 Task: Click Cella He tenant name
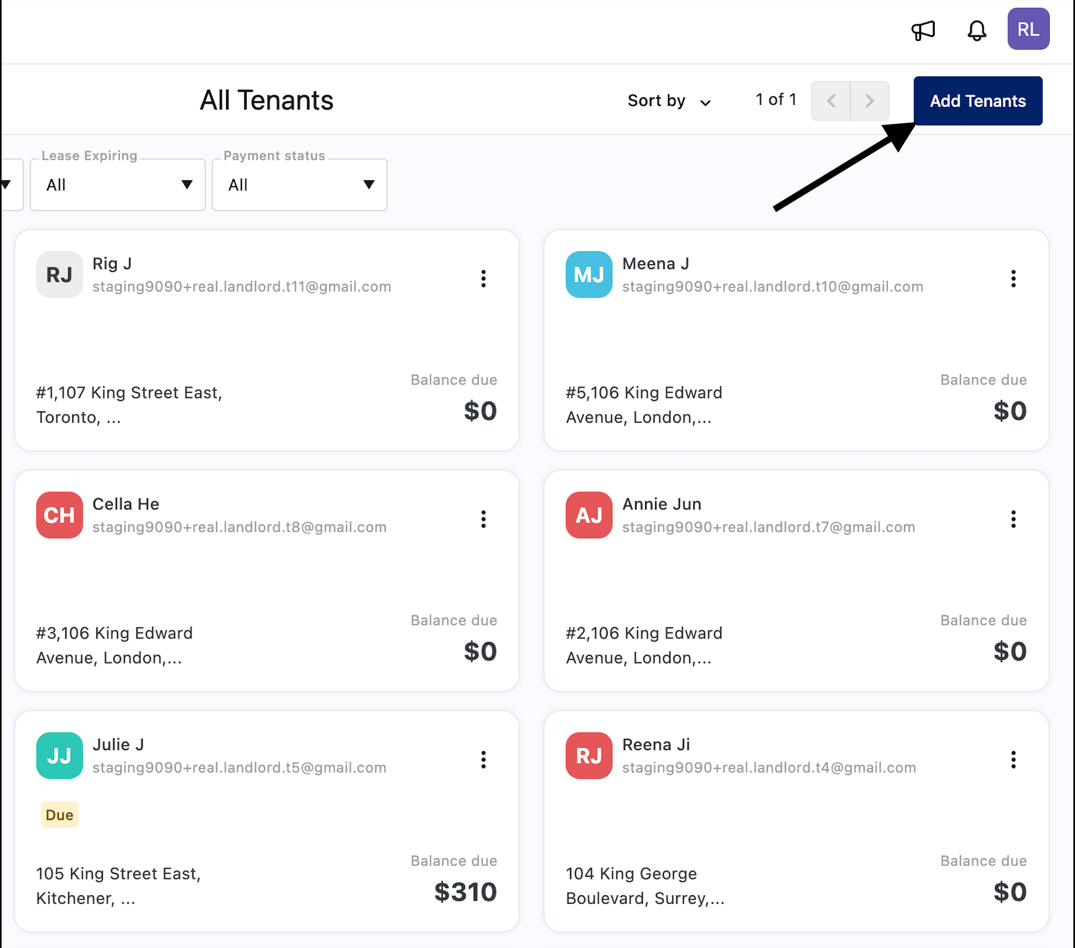[125, 504]
